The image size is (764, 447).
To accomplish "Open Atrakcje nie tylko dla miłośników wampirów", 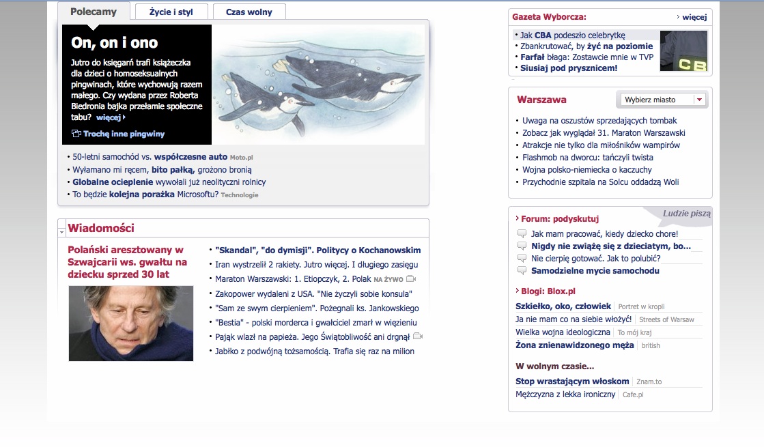I will [x=602, y=145].
